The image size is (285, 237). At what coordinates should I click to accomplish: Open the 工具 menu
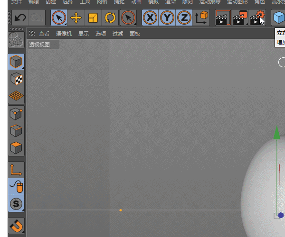[85, 2]
